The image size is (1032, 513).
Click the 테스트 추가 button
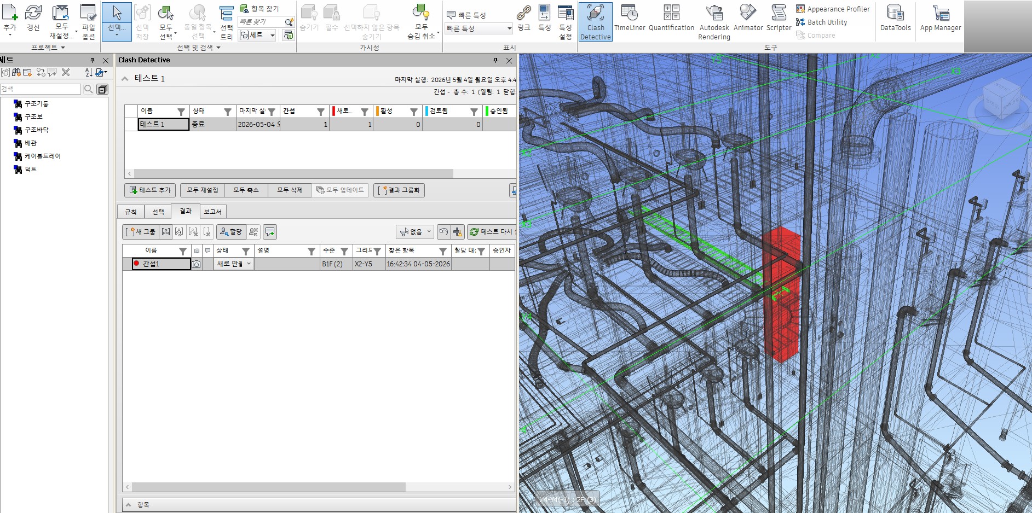point(150,190)
